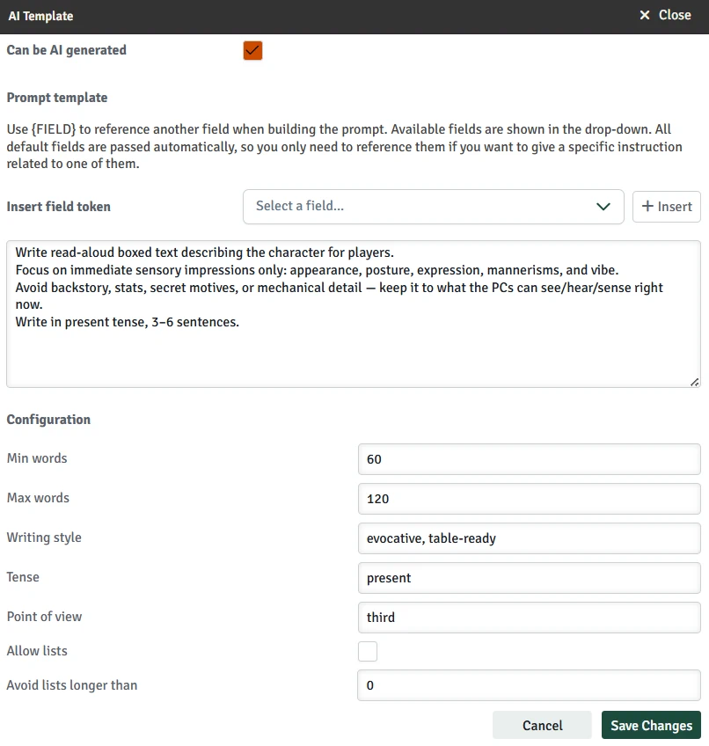
Task: Uncheck the "Can be AI generated" checkbox
Action: 252,50
